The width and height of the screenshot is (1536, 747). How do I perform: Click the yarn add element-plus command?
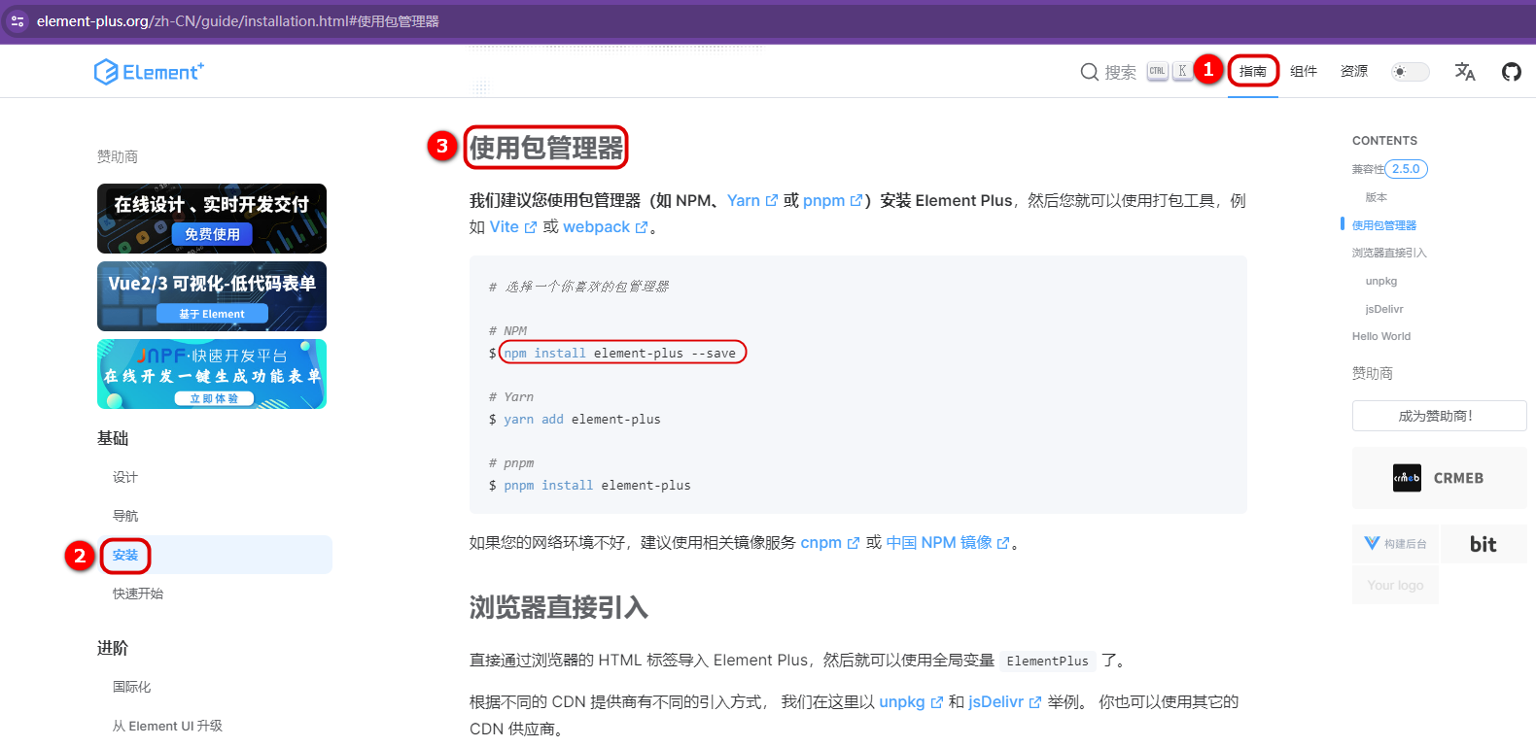(x=582, y=419)
